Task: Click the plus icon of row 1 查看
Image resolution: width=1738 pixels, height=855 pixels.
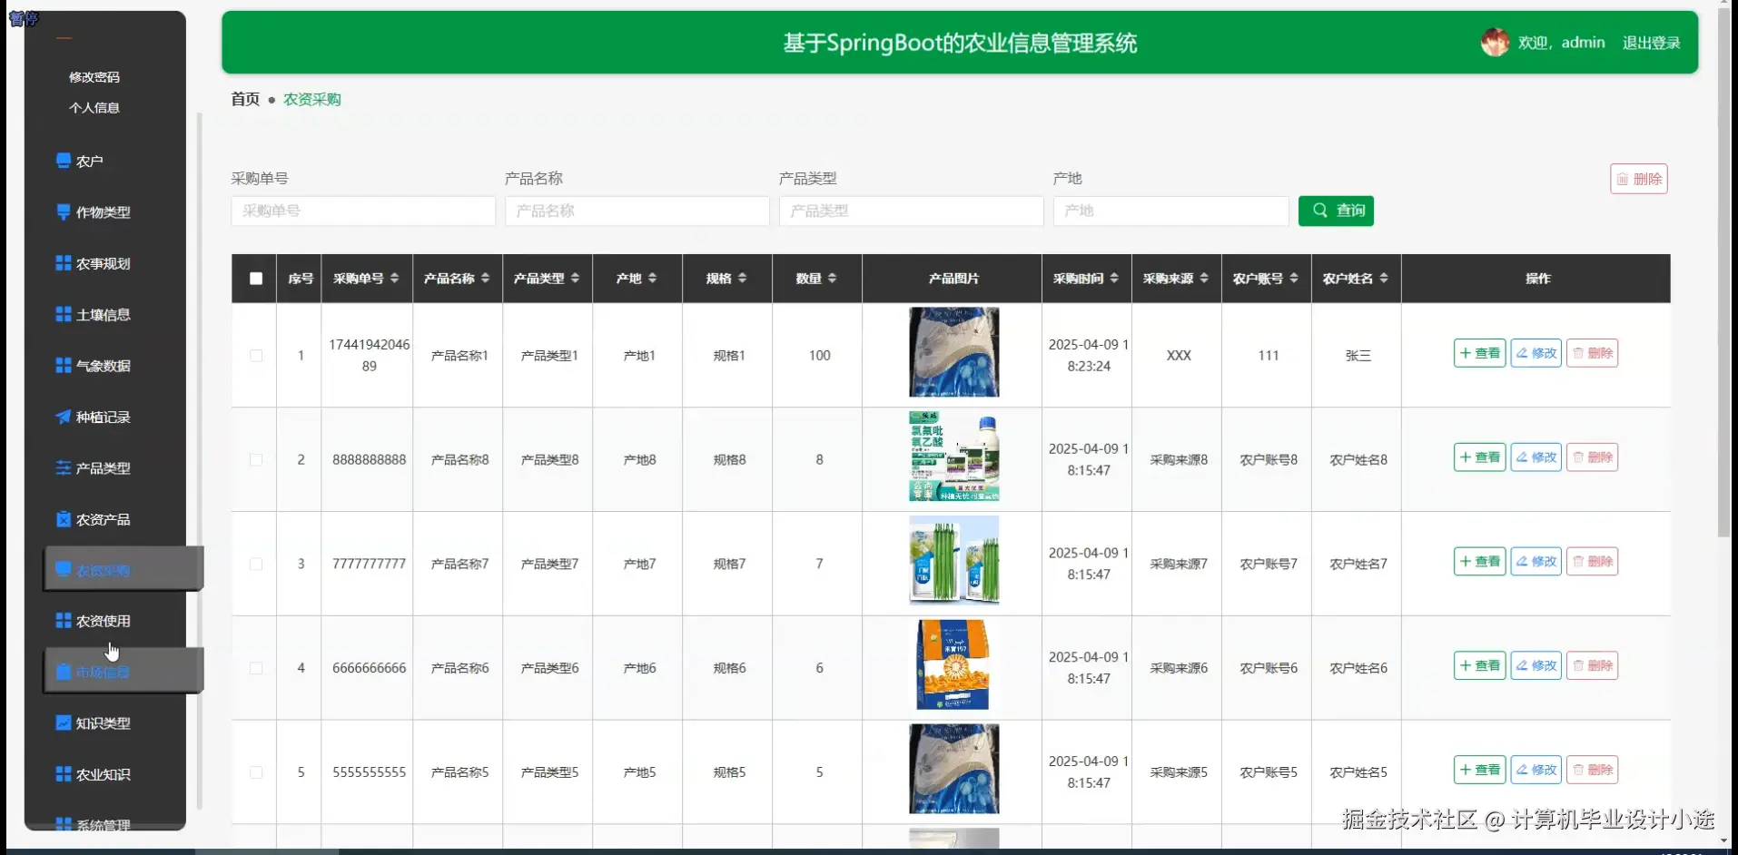Action: pos(1465,353)
